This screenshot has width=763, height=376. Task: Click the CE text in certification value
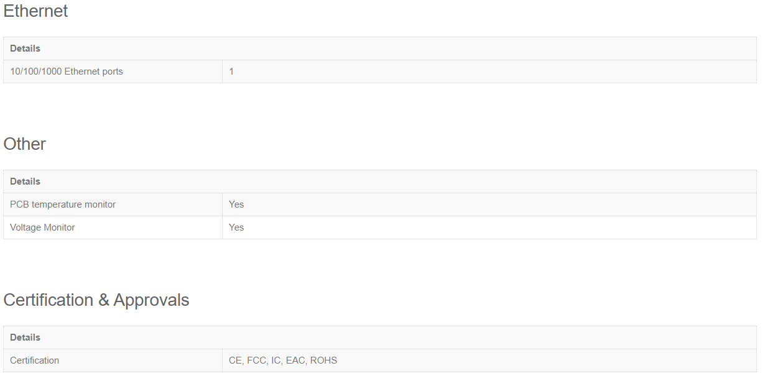236,360
